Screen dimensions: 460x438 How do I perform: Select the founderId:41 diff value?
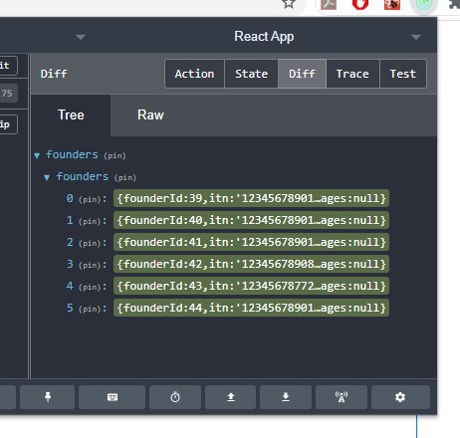tap(251, 242)
